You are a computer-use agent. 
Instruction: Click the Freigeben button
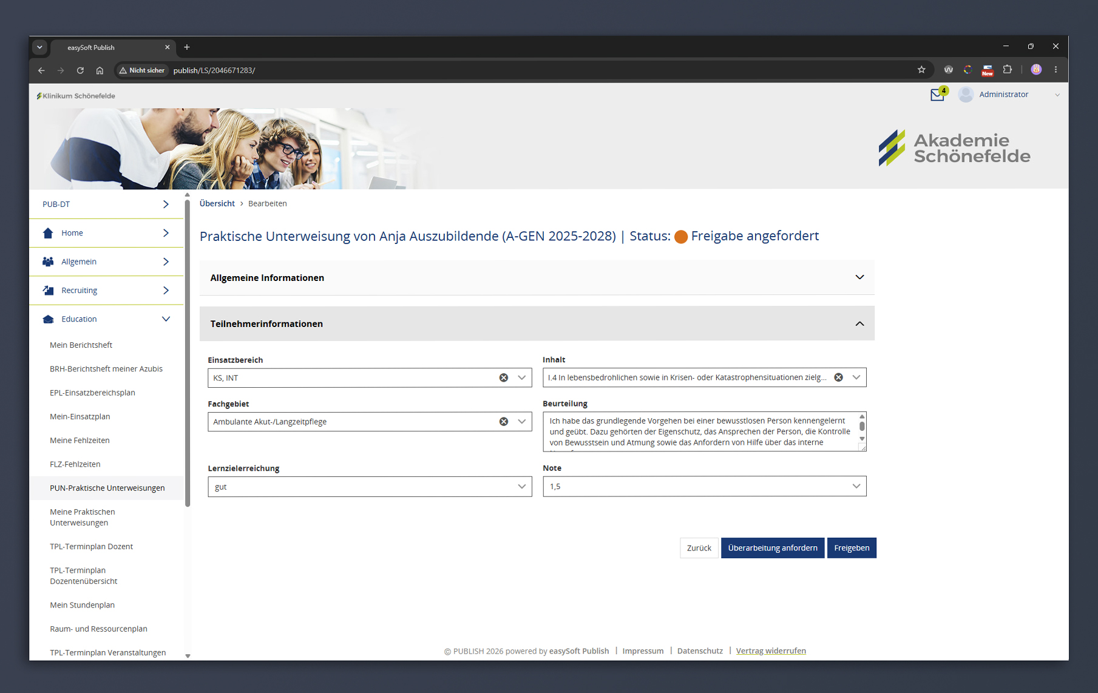(x=852, y=548)
